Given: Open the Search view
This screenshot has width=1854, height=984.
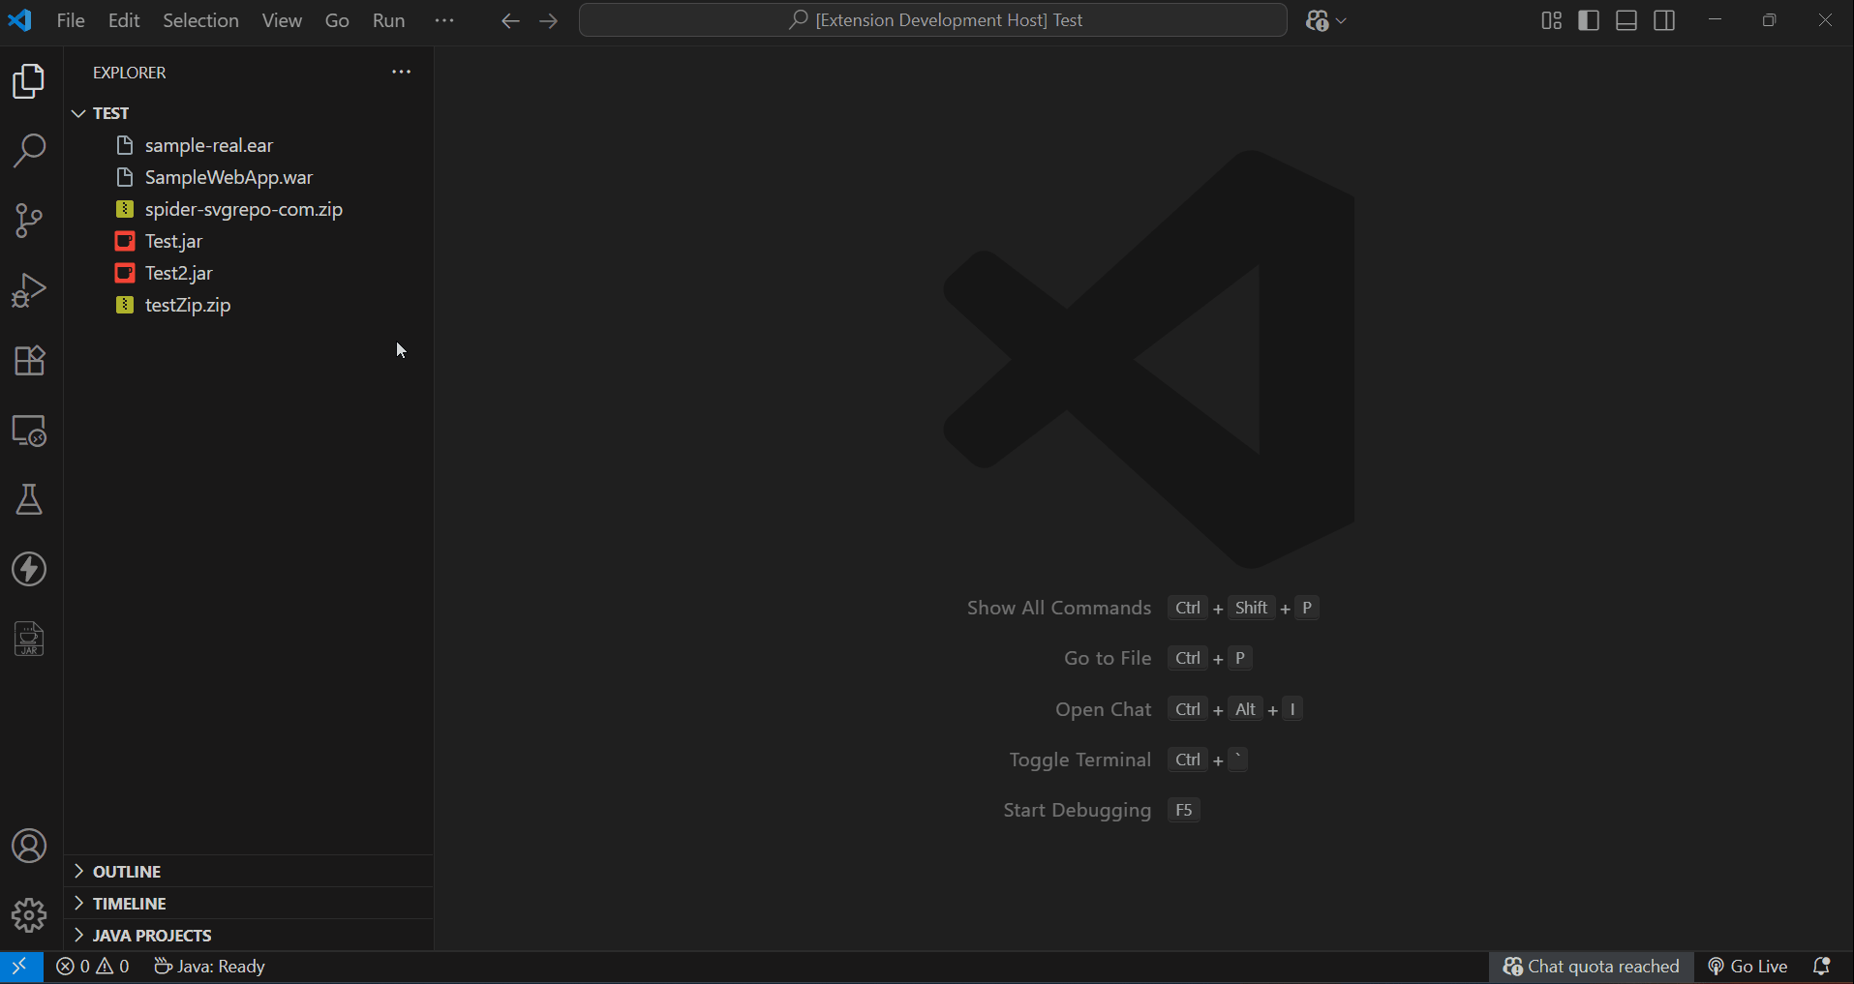Looking at the screenshot, I should (29, 151).
